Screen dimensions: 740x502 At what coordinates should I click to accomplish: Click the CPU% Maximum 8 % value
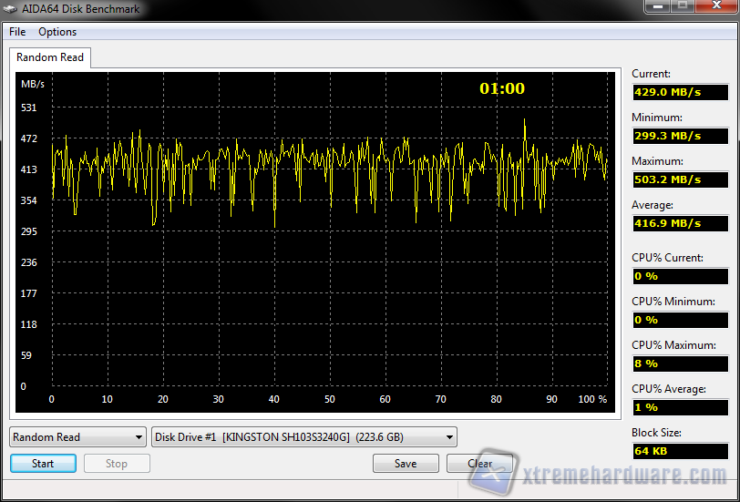[x=680, y=364]
